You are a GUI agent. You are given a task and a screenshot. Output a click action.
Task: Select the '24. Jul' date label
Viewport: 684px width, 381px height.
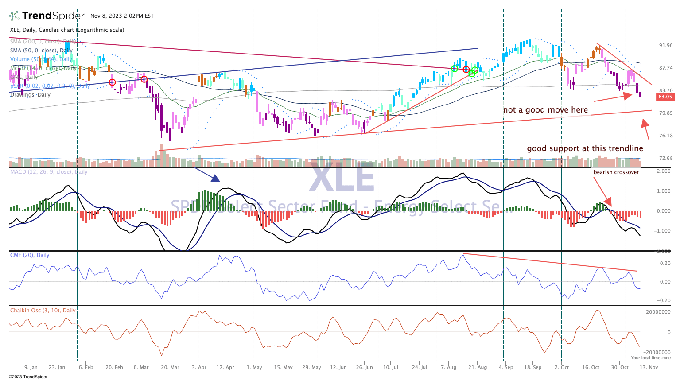[420, 367]
